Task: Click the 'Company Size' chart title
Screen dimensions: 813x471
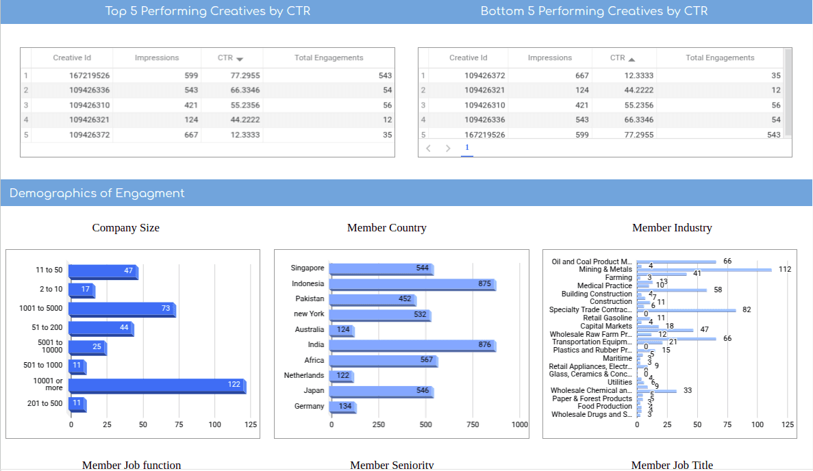Action: click(x=125, y=228)
